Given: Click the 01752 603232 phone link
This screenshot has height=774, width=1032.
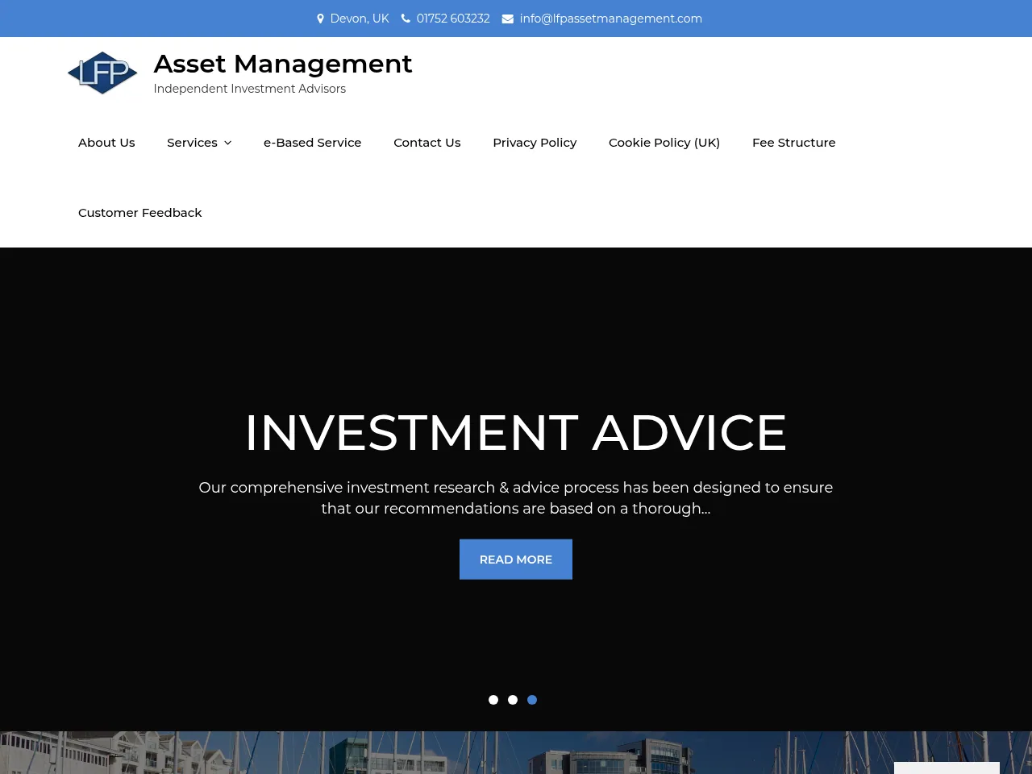Looking at the screenshot, I should (x=453, y=19).
